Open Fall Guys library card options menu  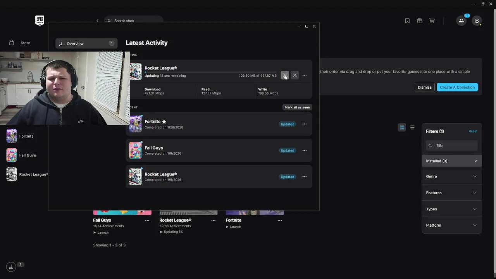click(147, 220)
